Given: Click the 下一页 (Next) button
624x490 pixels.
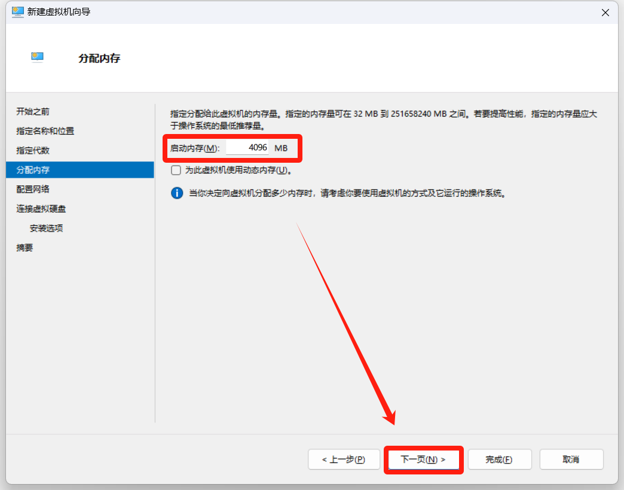Looking at the screenshot, I should click(423, 459).
